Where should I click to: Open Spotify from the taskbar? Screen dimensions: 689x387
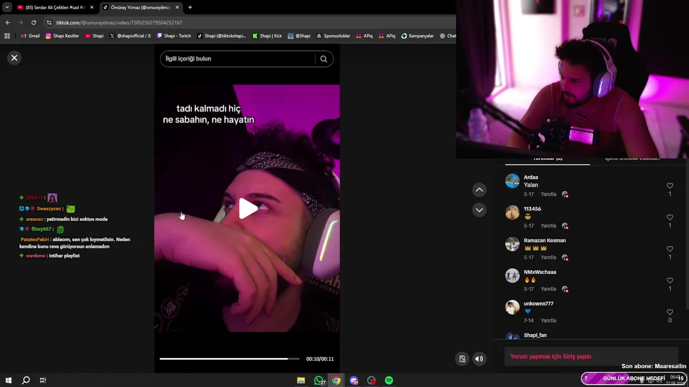coord(389,381)
